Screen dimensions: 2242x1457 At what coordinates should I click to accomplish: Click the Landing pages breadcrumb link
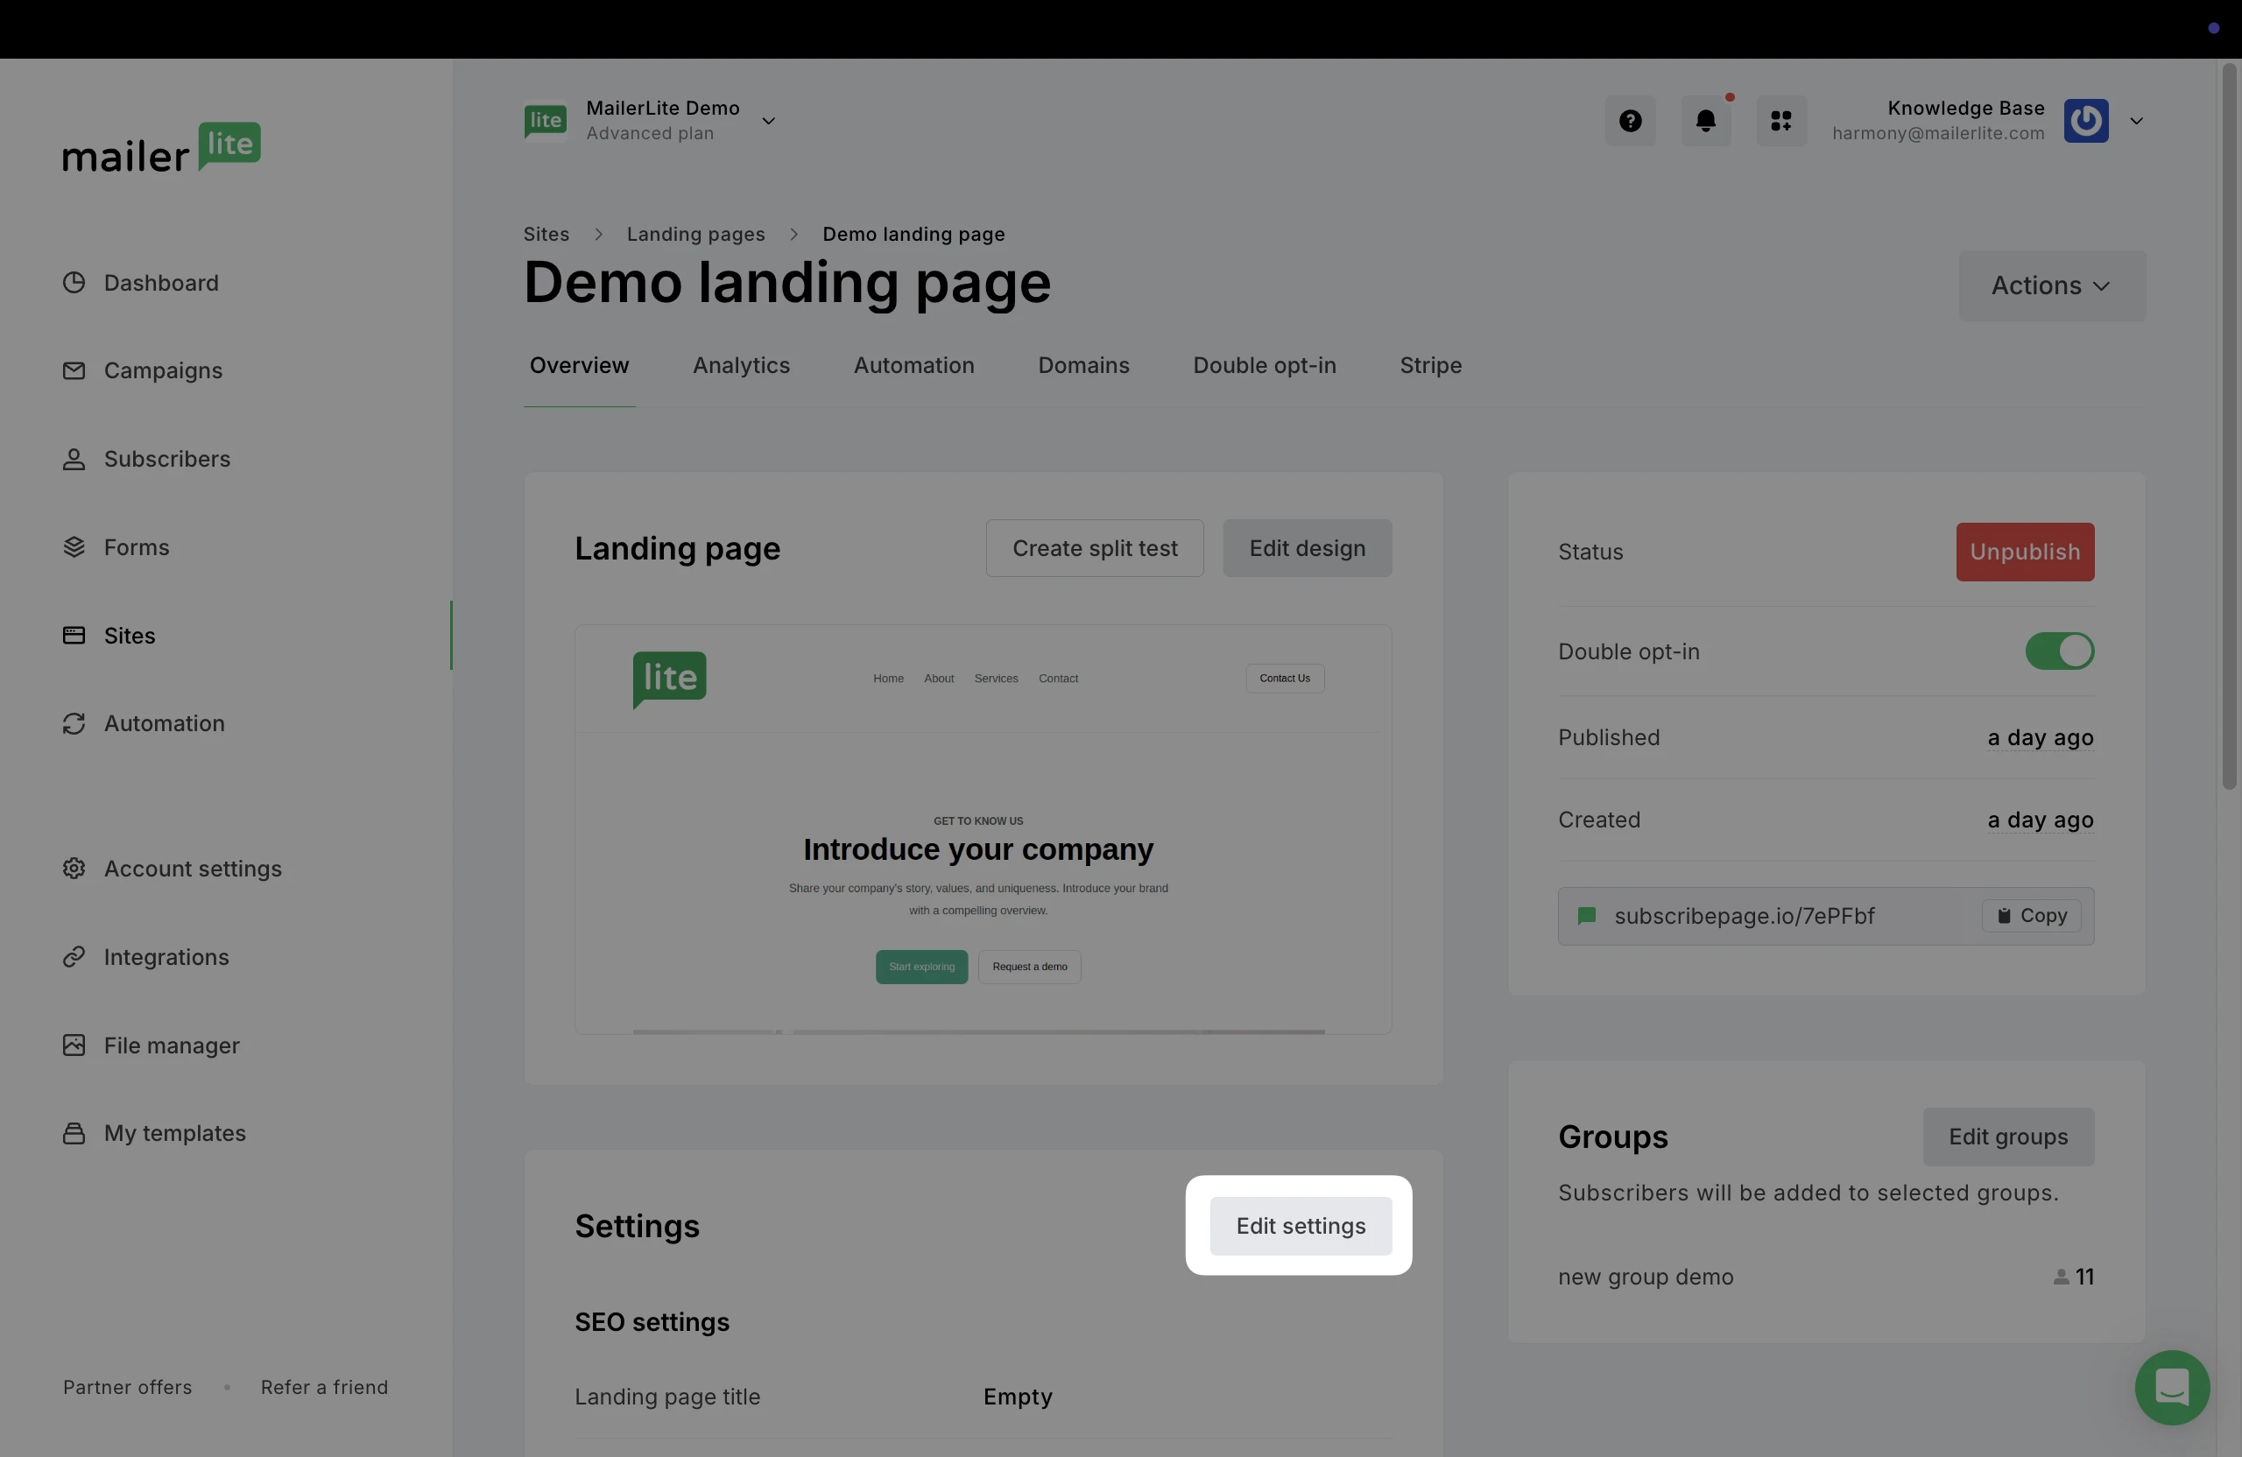click(695, 234)
